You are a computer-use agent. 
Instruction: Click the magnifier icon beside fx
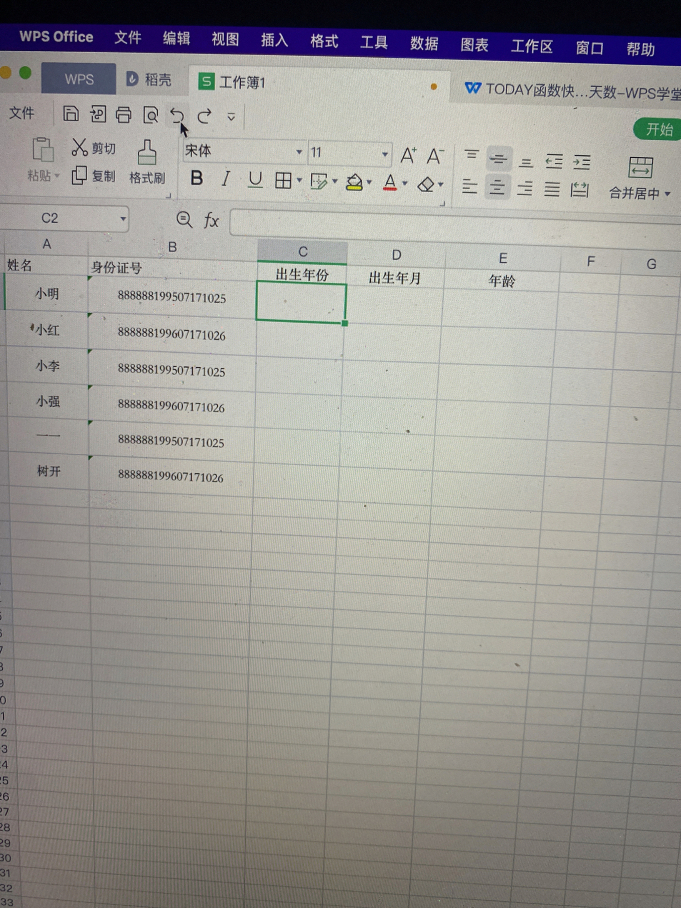[184, 220]
